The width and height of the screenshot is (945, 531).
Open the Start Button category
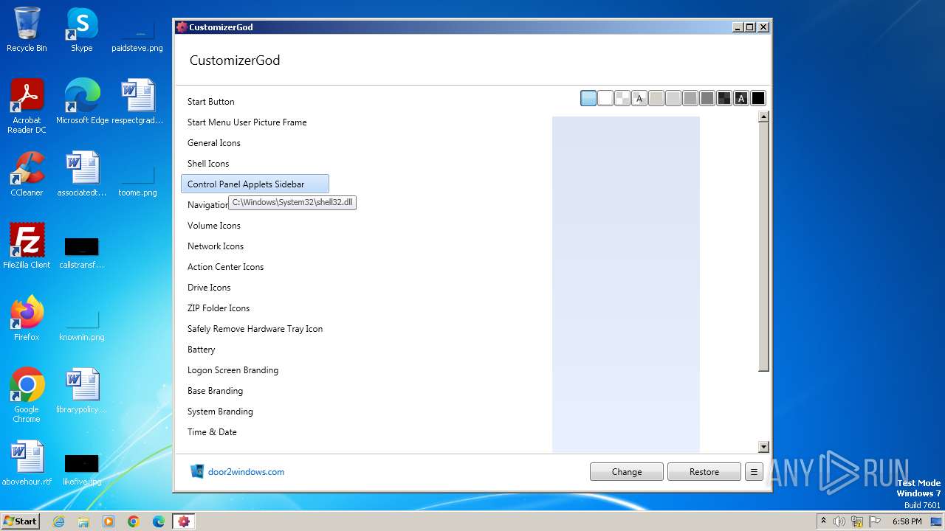point(255,102)
